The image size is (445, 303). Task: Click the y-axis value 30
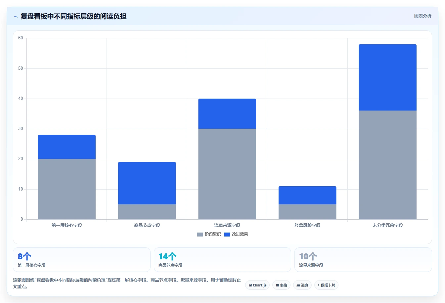coord(21,129)
